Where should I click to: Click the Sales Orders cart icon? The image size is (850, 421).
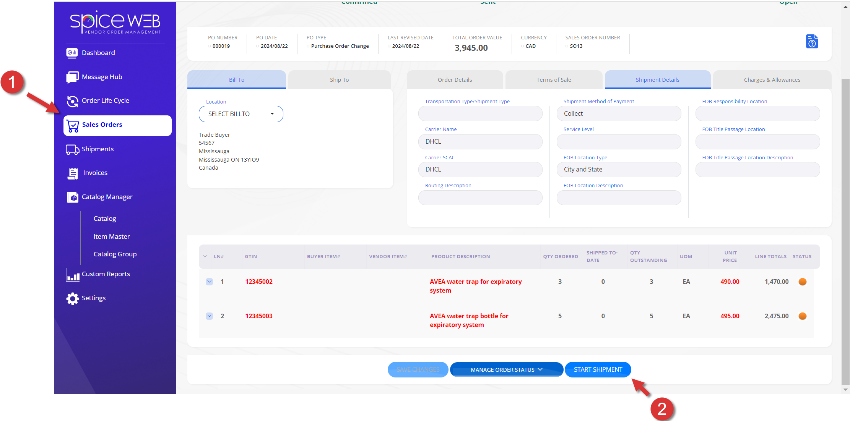[73, 126]
